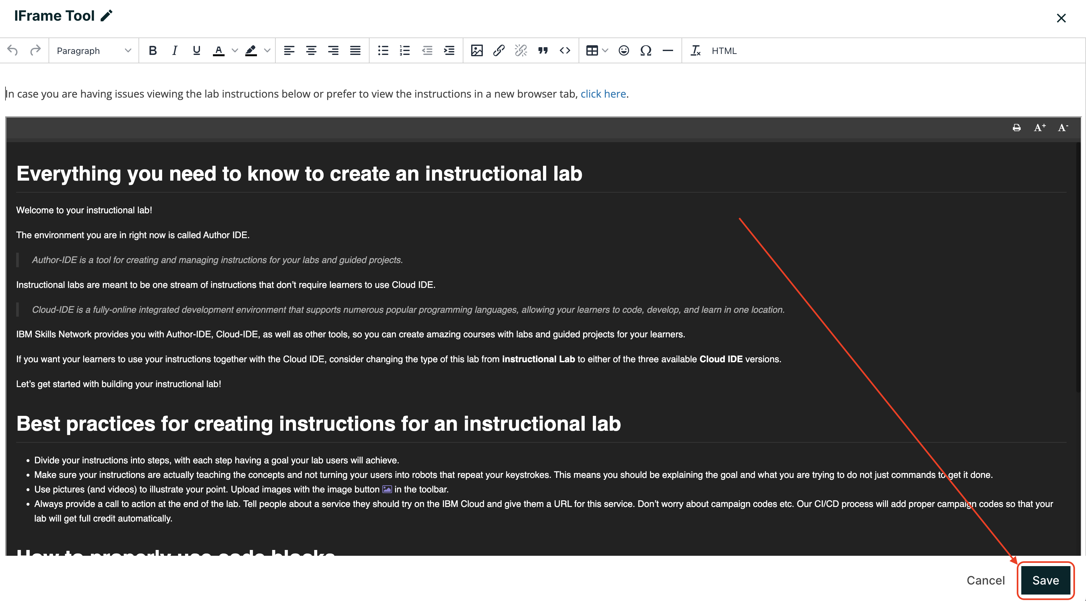Insert a hyperlink with link icon
The width and height of the screenshot is (1086, 601).
coord(499,50)
